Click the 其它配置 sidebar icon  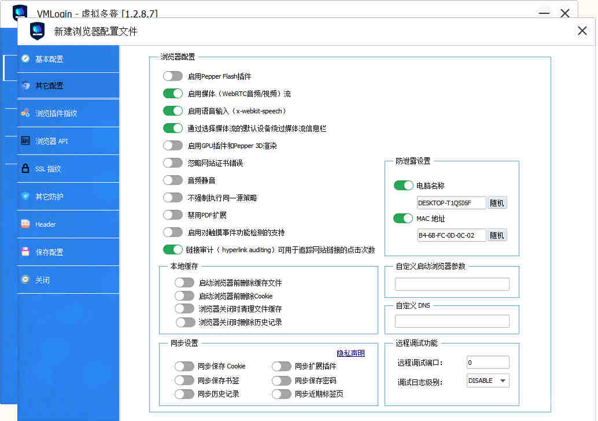point(25,86)
